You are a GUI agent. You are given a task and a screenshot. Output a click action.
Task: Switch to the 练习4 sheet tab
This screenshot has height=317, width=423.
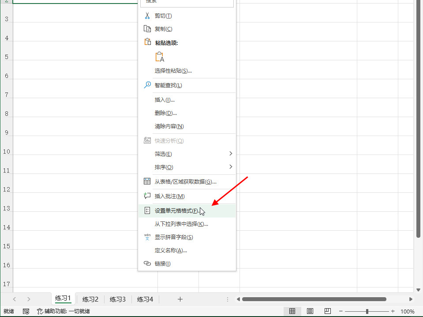pyautogui.click(x=145, y=299)
